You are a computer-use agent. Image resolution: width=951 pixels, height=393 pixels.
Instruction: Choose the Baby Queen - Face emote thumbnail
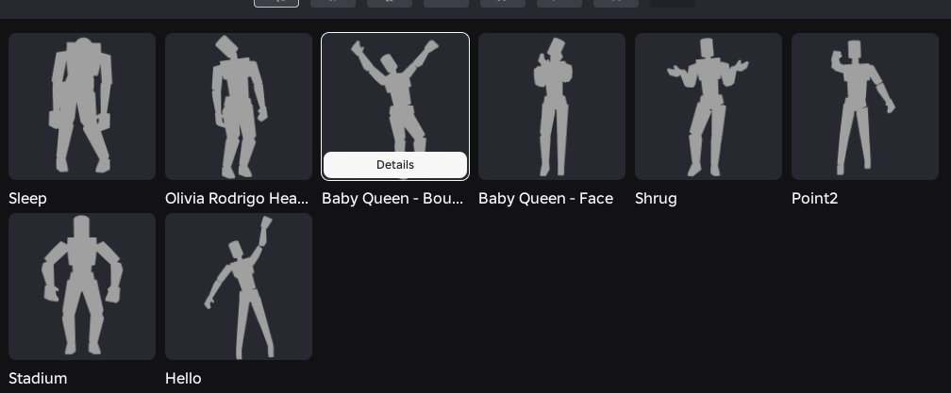pos(552,106)
